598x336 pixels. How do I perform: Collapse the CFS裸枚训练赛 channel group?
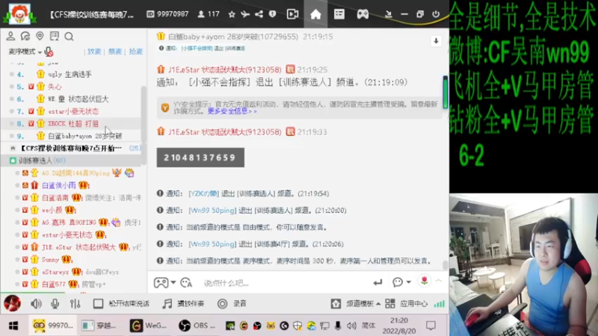pyautogui.click(x=13, y=148)
